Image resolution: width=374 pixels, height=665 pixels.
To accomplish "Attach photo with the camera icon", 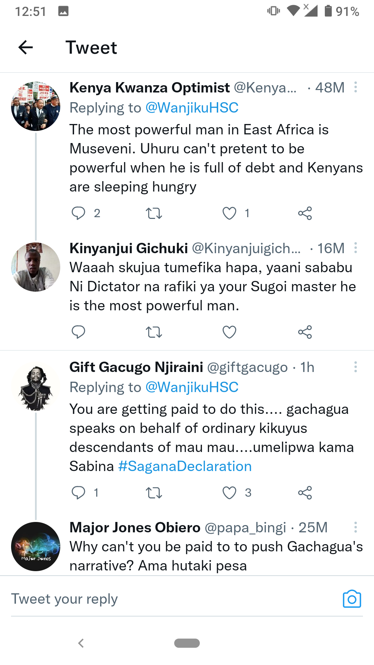I will pos(352,599).
